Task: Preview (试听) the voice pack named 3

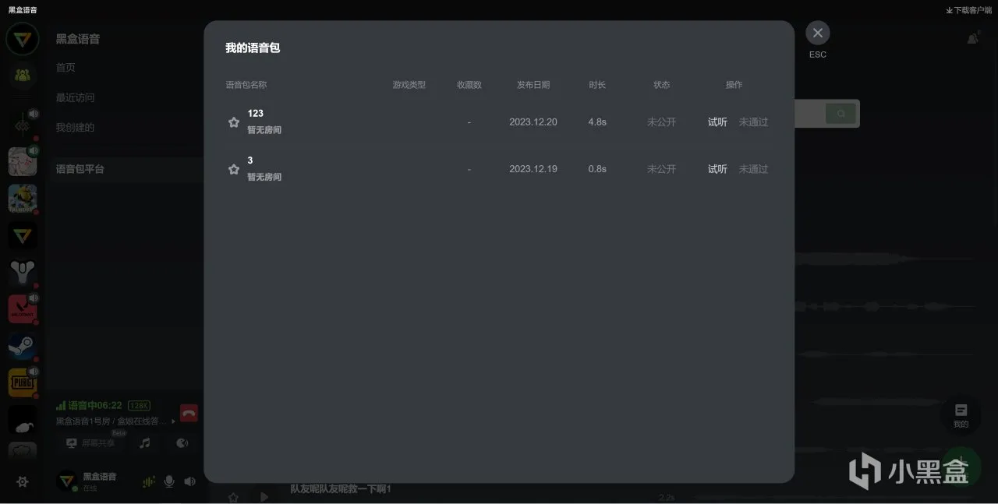Action: point(717,169)
